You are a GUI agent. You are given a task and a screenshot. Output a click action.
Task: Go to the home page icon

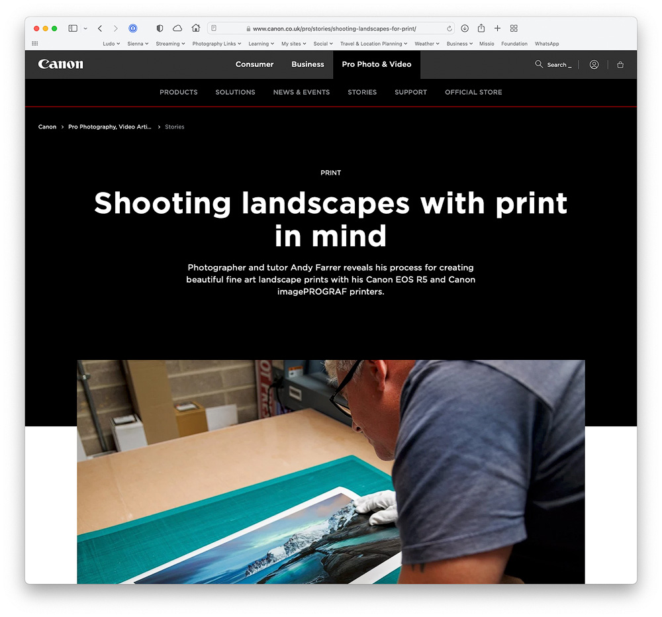(195, 28)
